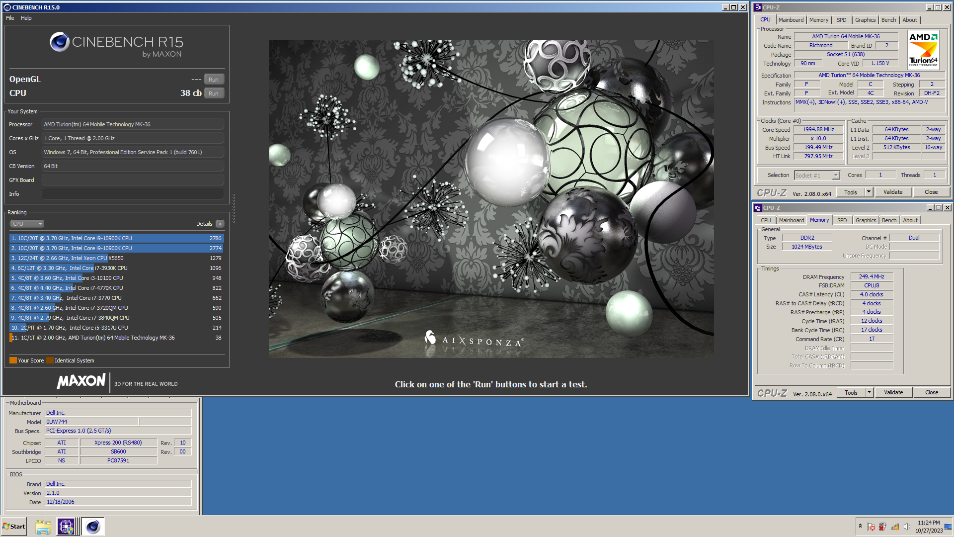Show hidden system tray icons
954x537 pixels.
coord(860,526)
